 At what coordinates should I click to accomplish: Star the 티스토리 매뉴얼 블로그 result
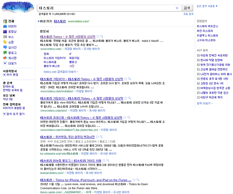[104, 161]
